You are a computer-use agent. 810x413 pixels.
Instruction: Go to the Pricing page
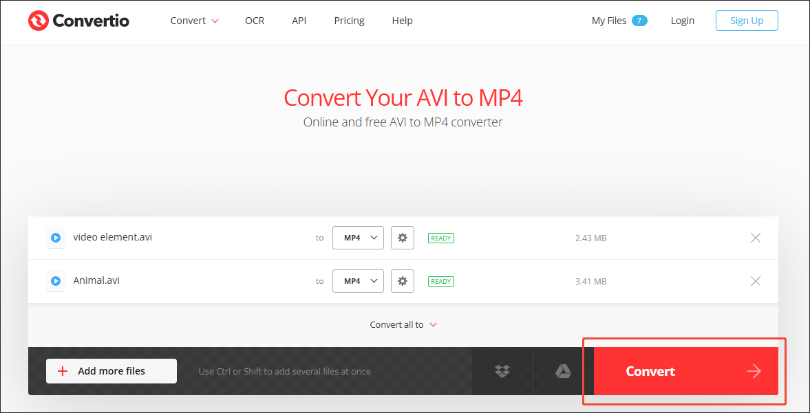349,21
